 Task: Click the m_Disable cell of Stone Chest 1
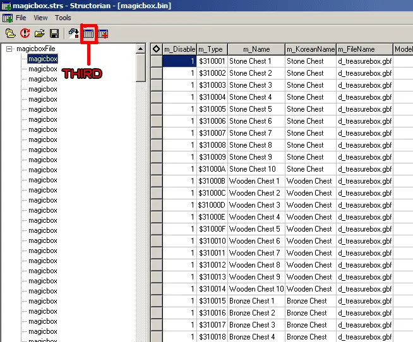click(179, 61)
